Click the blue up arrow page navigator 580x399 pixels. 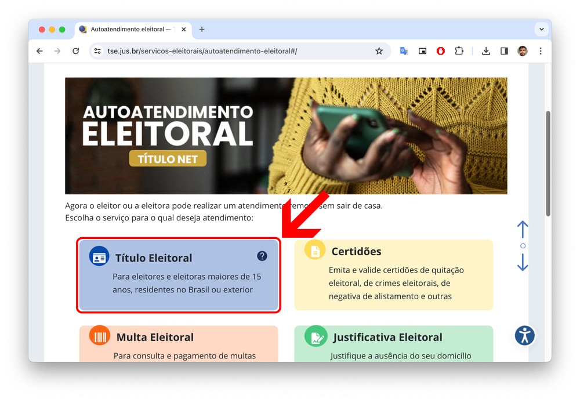(x=523, y=230)
